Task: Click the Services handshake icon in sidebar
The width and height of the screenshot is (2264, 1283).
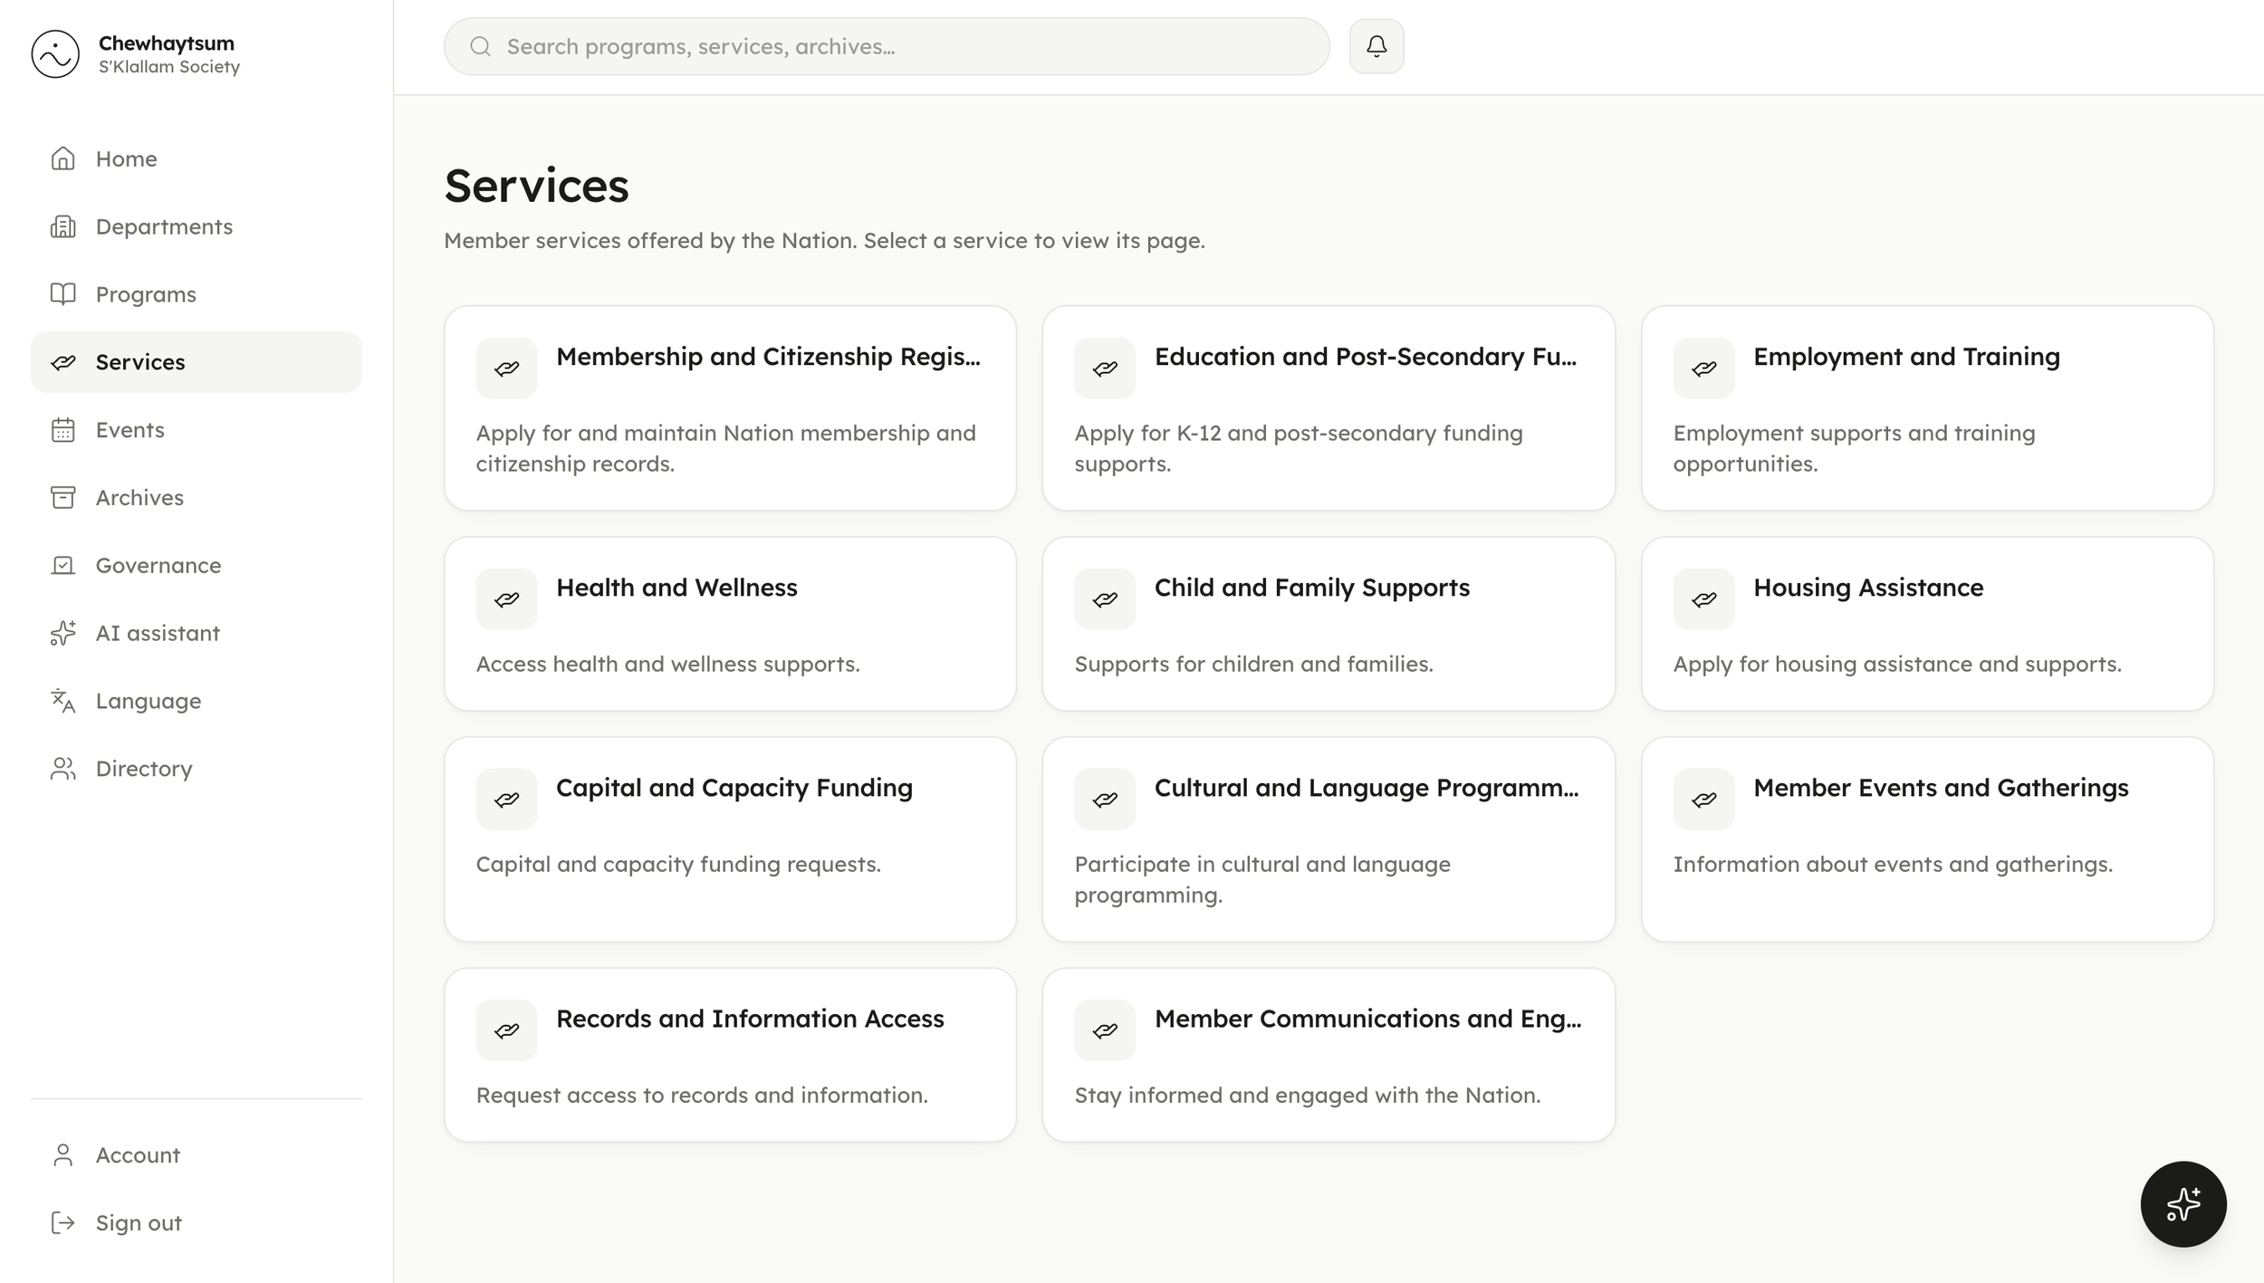Action: click(x=62, y=362)
